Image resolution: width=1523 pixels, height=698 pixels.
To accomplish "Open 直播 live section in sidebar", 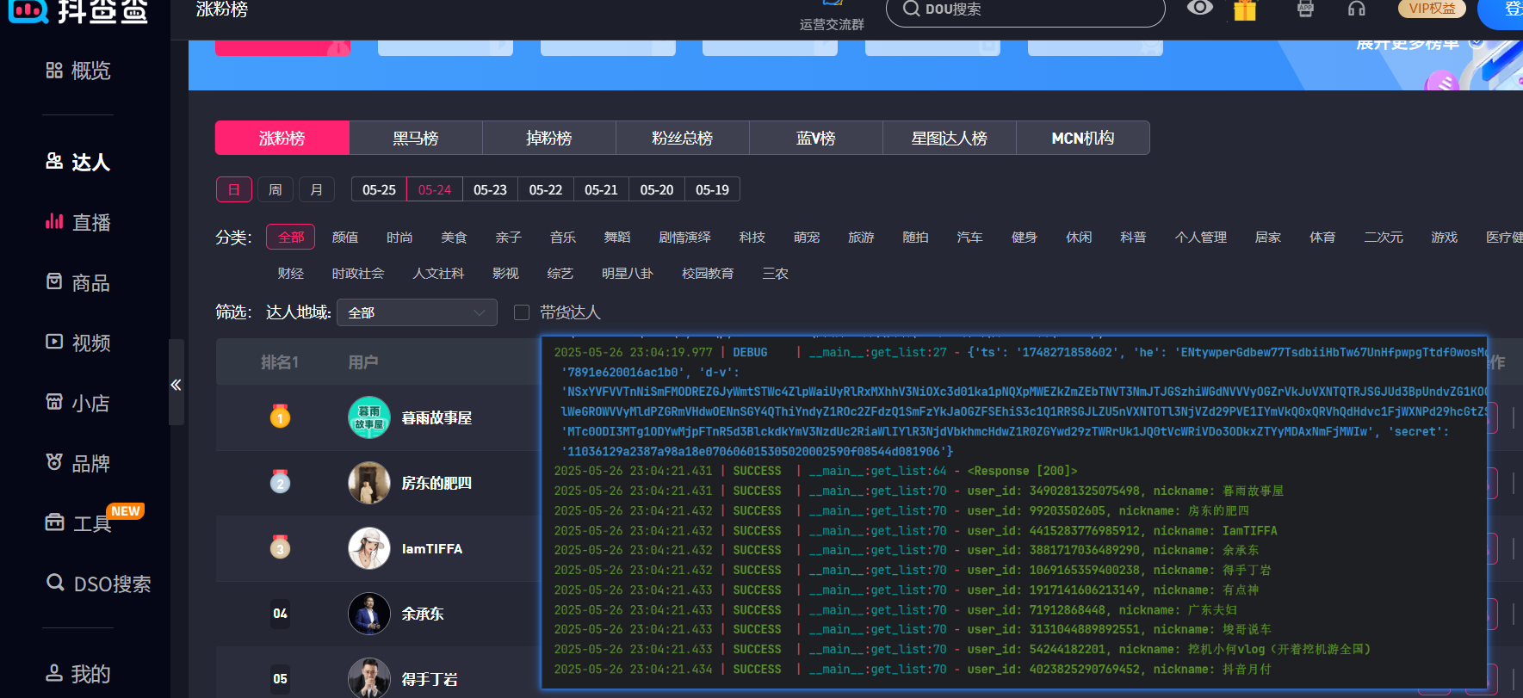I will [x=77, y=222].
